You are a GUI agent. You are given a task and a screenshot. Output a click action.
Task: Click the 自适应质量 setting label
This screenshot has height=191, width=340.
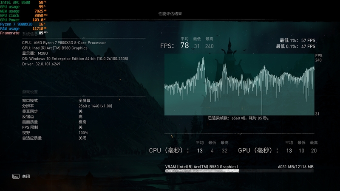pyautogui.click(x=32, y=138)
